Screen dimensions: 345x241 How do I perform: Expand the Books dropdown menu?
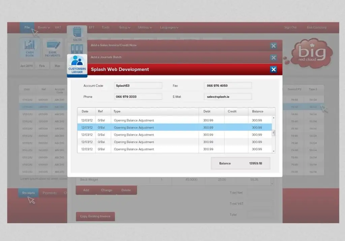click(x=43, y=28)
